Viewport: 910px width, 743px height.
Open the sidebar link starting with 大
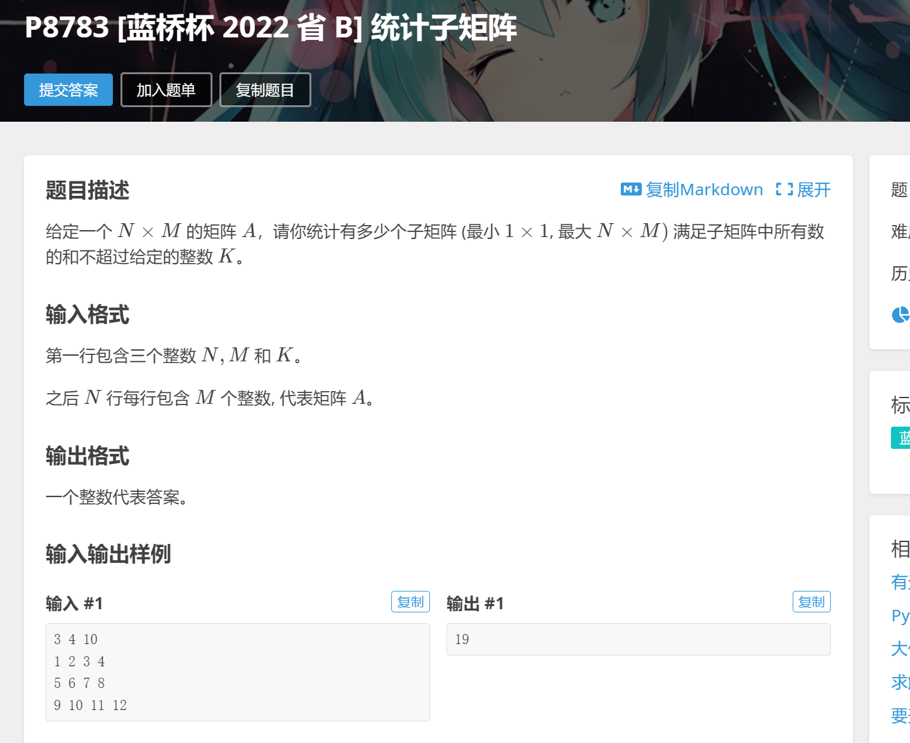pyautogui.click(x=900, y=649)
